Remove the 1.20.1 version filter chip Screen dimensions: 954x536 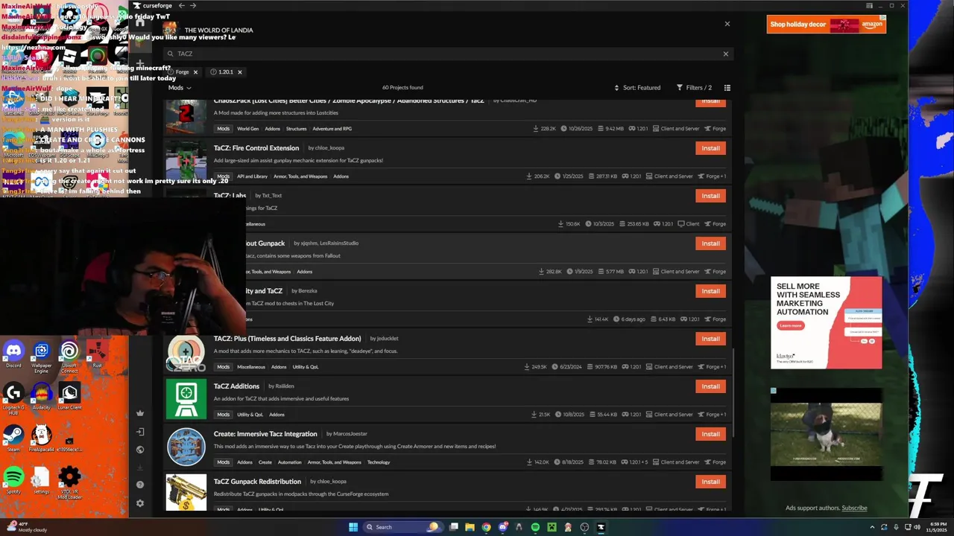click(x=239, y=72)
